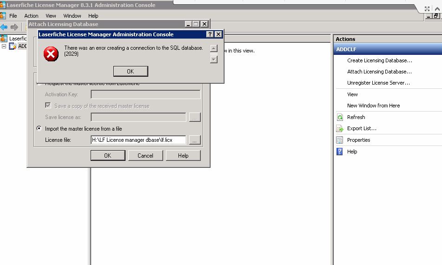Choose Unregister License Server action
The image size is (442, 265).
[x=378, y=83]
